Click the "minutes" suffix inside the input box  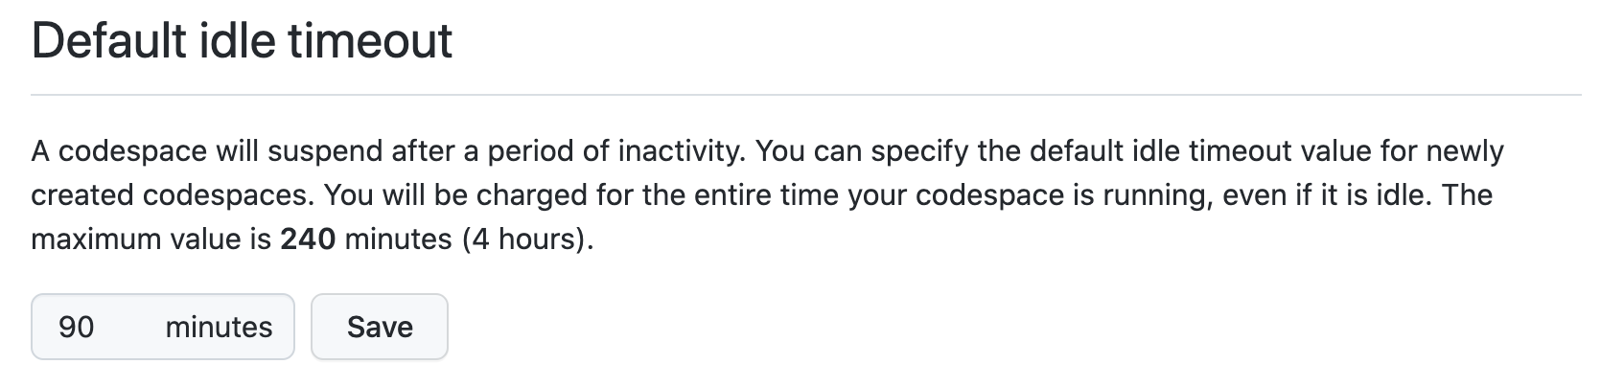coord(219,327)
